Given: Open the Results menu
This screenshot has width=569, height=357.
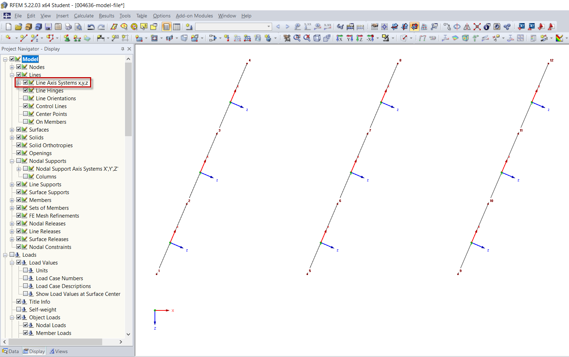Looking at the screenshot, I should point(106,16).
